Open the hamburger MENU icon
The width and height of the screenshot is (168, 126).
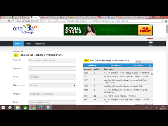(x=151, y=44)
